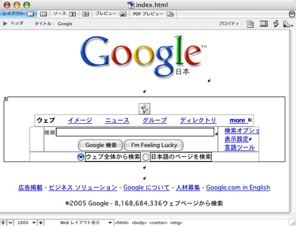Open the layout properties dropdown icon
296x226 pixels.
[288, 24]
